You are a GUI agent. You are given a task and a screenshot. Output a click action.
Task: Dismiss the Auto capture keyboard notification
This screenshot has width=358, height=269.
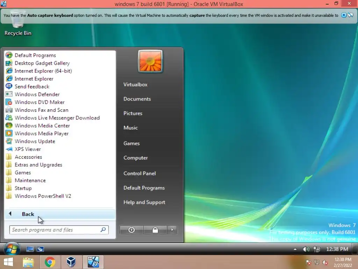point(344,15)
